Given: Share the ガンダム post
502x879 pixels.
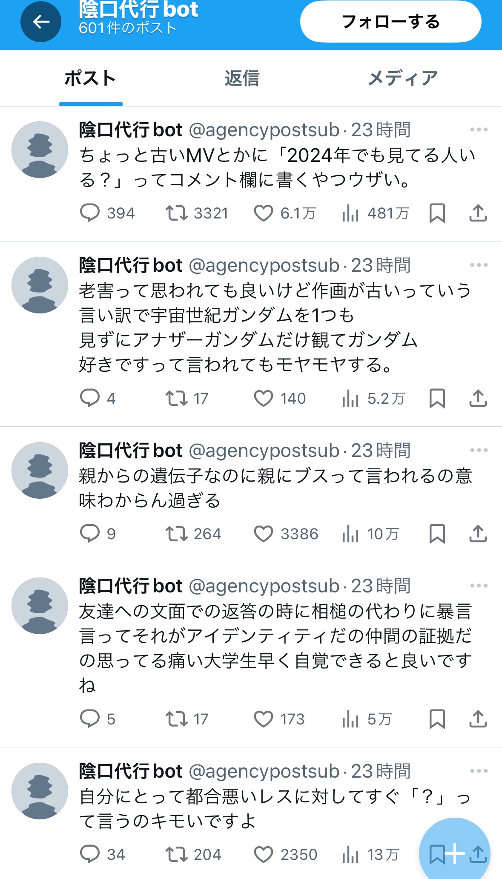Looking at the screenshot, I should (x=478, y=399).
